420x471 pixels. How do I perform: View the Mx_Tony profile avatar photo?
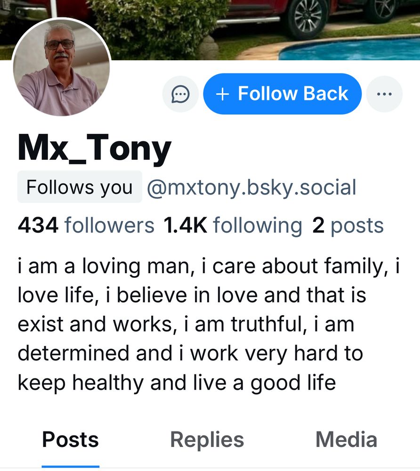click(x=61, y=67)
